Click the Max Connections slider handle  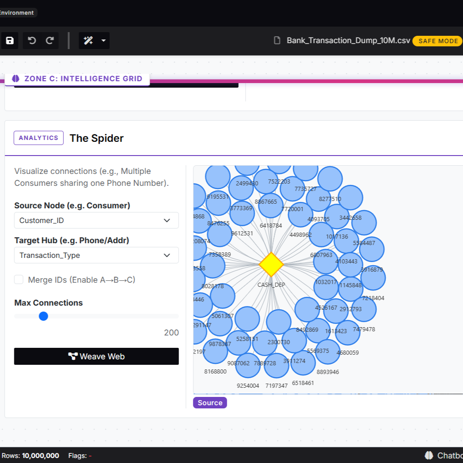coord(44,316)
